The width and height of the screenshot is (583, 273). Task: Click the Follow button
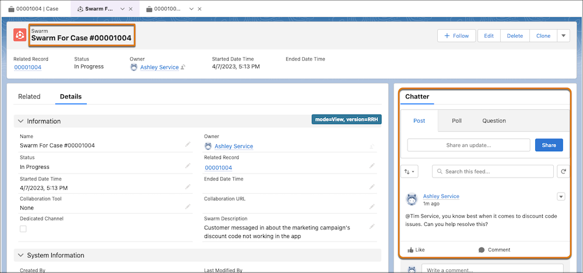point(456,36)
